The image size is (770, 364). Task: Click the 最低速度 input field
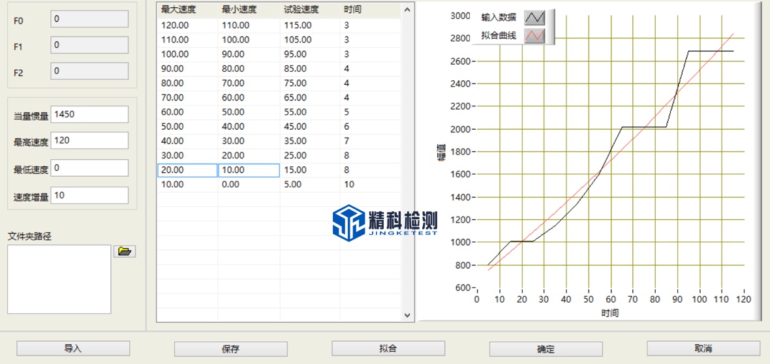tap(89, 168)
